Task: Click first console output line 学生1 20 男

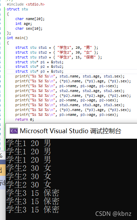Action: pyautogui.click(x=28, y=143)
